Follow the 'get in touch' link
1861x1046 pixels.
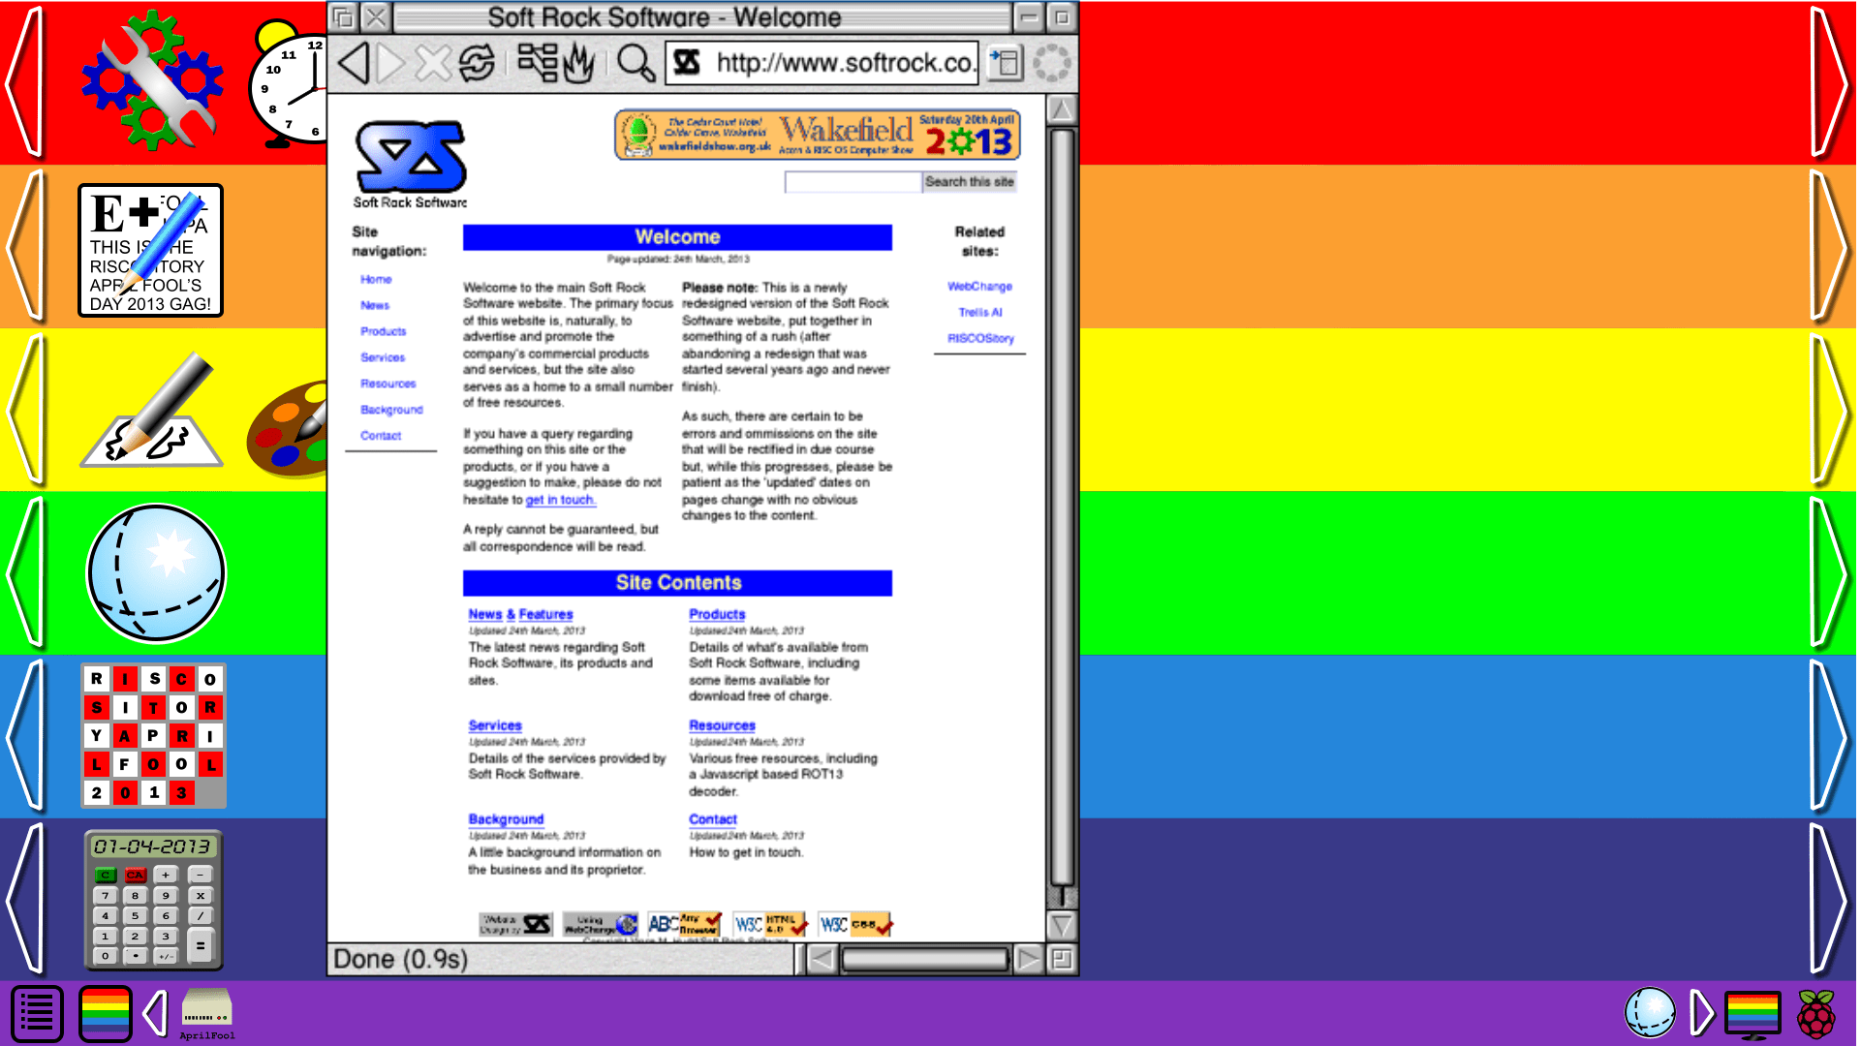(560, 500)
